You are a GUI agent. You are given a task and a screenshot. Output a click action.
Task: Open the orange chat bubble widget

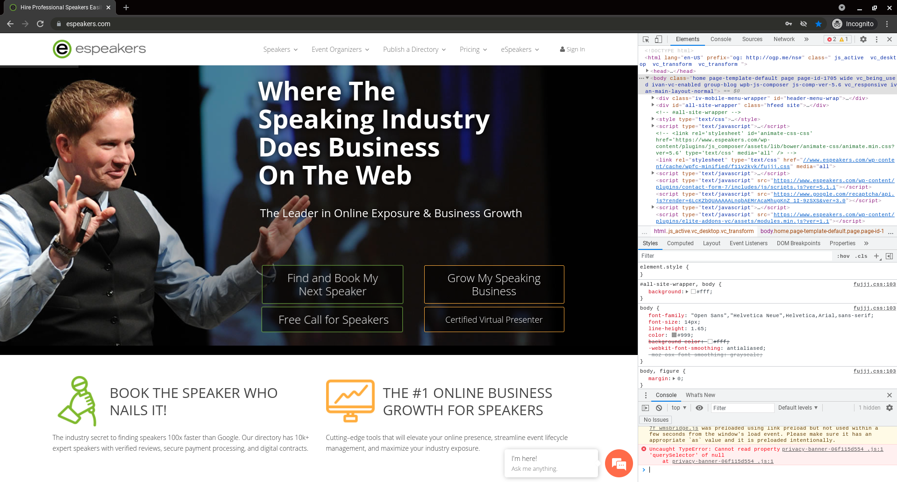tap(619, 463)
